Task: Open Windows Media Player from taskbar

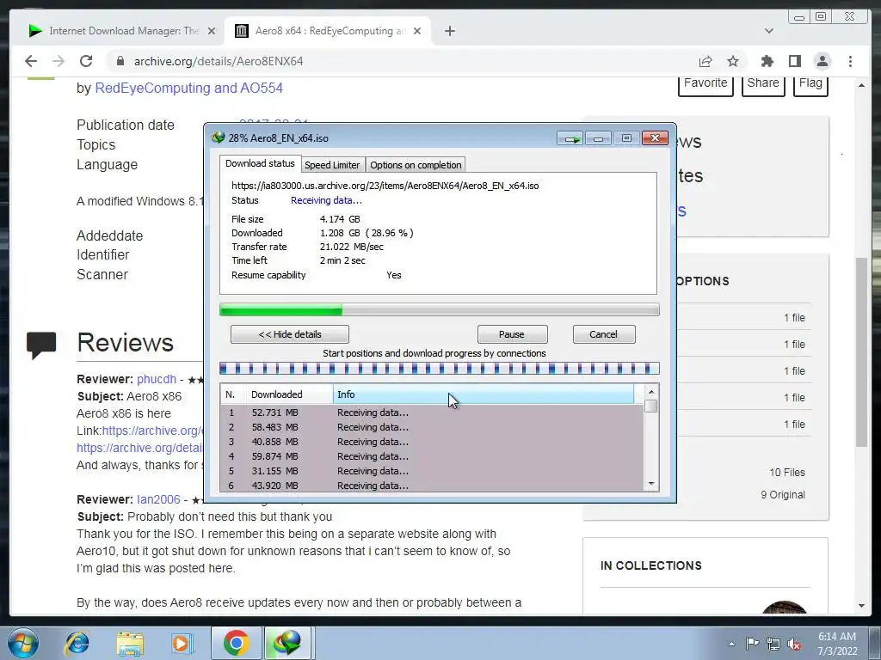Action: pyautogui.click(x=182, y=643)
